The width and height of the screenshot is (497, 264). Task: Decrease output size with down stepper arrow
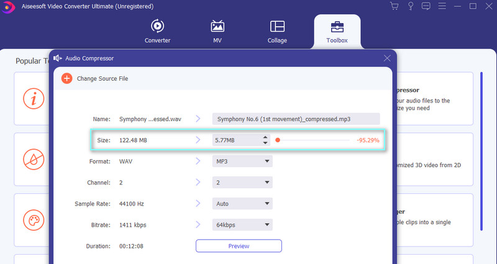point(266,143)
